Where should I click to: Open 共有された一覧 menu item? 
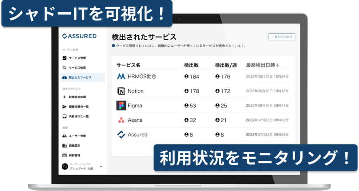(83, 116)
